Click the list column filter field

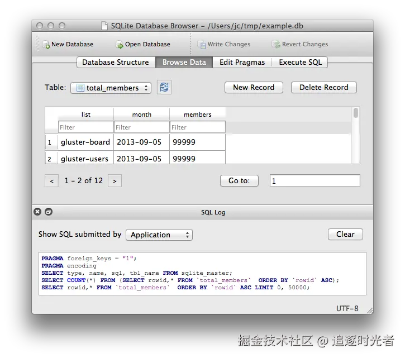click(86, 127)
